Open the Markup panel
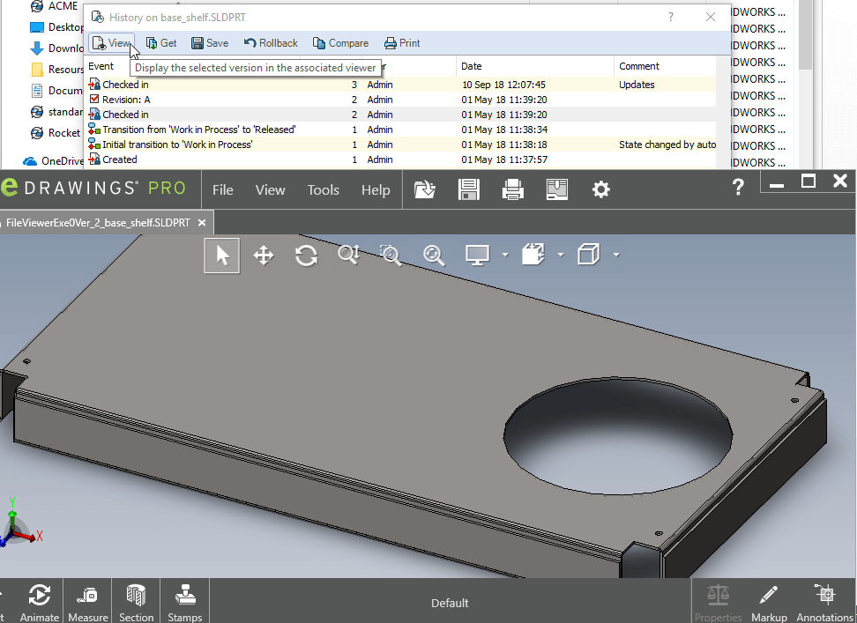The width and height of the screenshot is (857, 623). (x=769, y=602)
